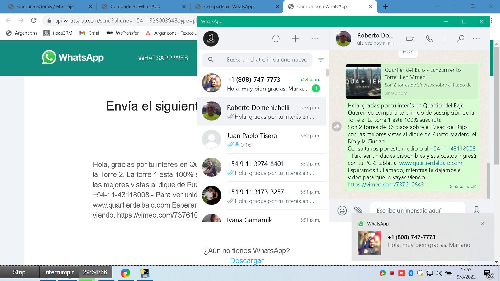Start a voice call with Roberto
The image size is (500, 281).
430,39
